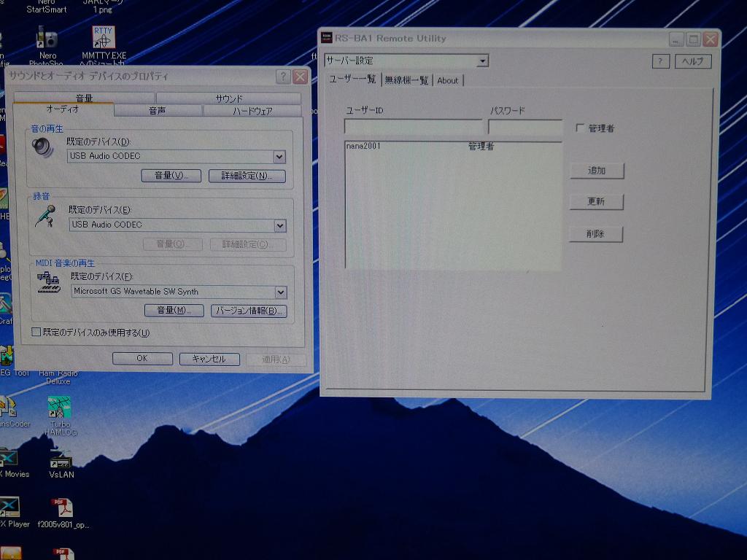The height and width of the screenshot is (560, 747).
Task: Launch the Nero PhotoShow desktop icon
Action: [x=47, y=39]
